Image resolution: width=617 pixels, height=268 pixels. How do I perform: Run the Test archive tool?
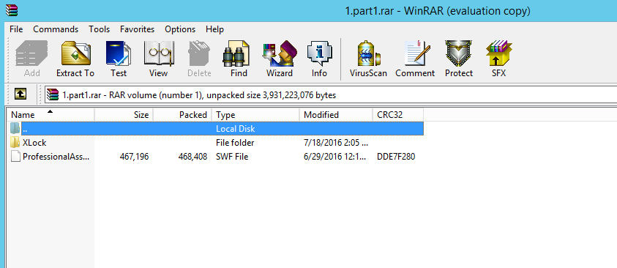click(119, 59)
